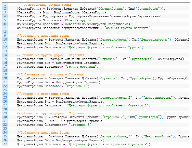Click line number 28 in the gutter
The width and height of the screenshot is (192, 148).
pyautogui.click(x=5, y=109)
